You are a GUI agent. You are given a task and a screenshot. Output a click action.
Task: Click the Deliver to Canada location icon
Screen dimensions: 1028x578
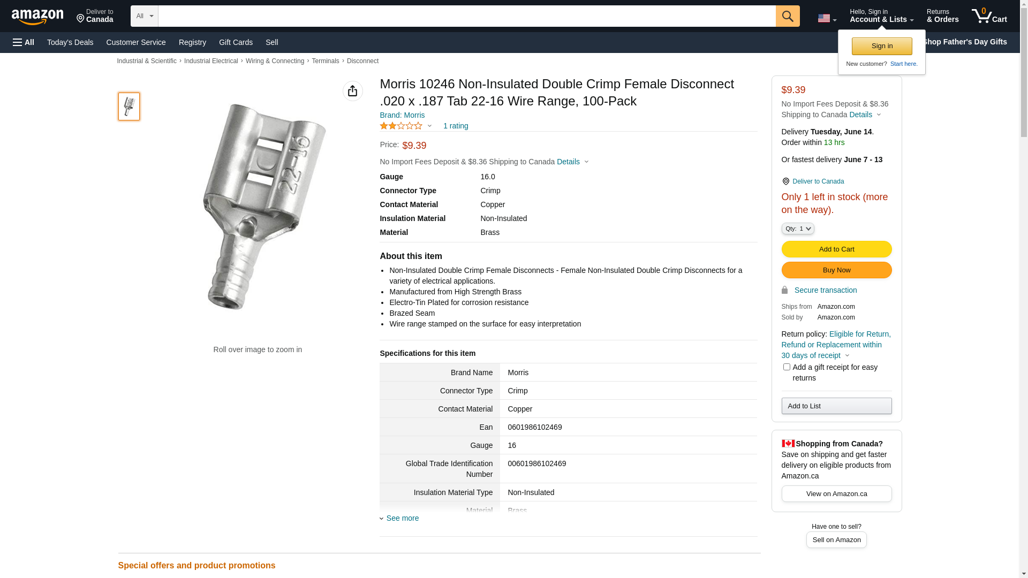(x=785, y=181)
